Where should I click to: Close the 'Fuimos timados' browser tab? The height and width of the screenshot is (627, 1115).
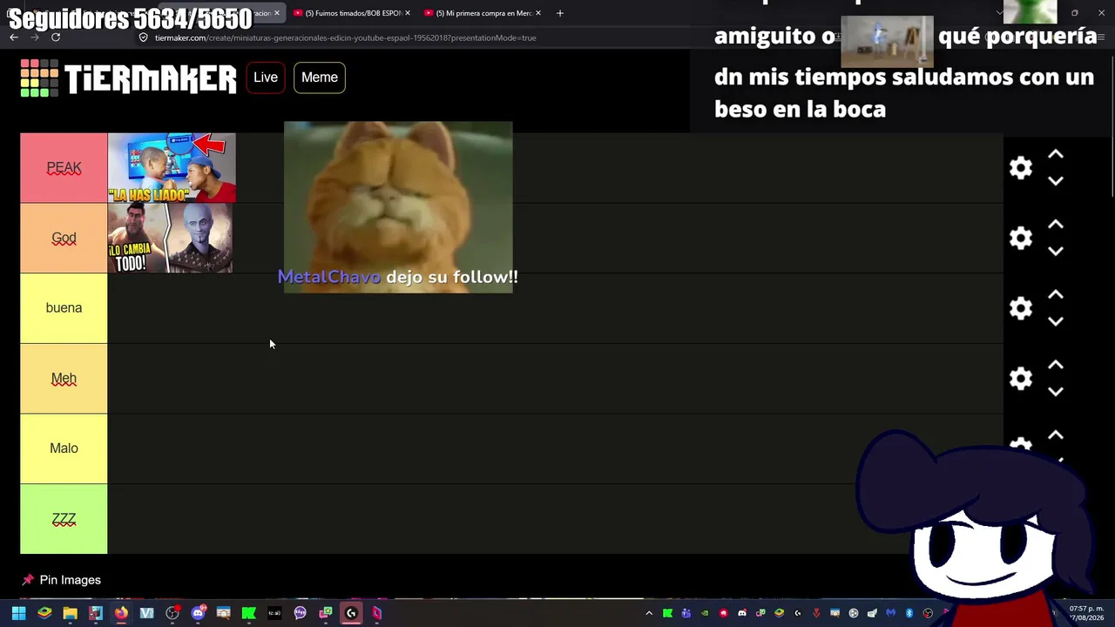coord(407,13)
